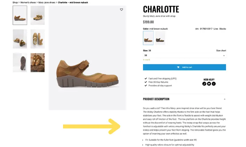246x147 pixels.
Task: Select the top-down view shoe thumbnail
Action: point(38,39)
